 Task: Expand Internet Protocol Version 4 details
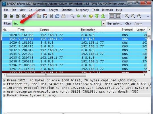pyautogui.click(x=4, y=88)
